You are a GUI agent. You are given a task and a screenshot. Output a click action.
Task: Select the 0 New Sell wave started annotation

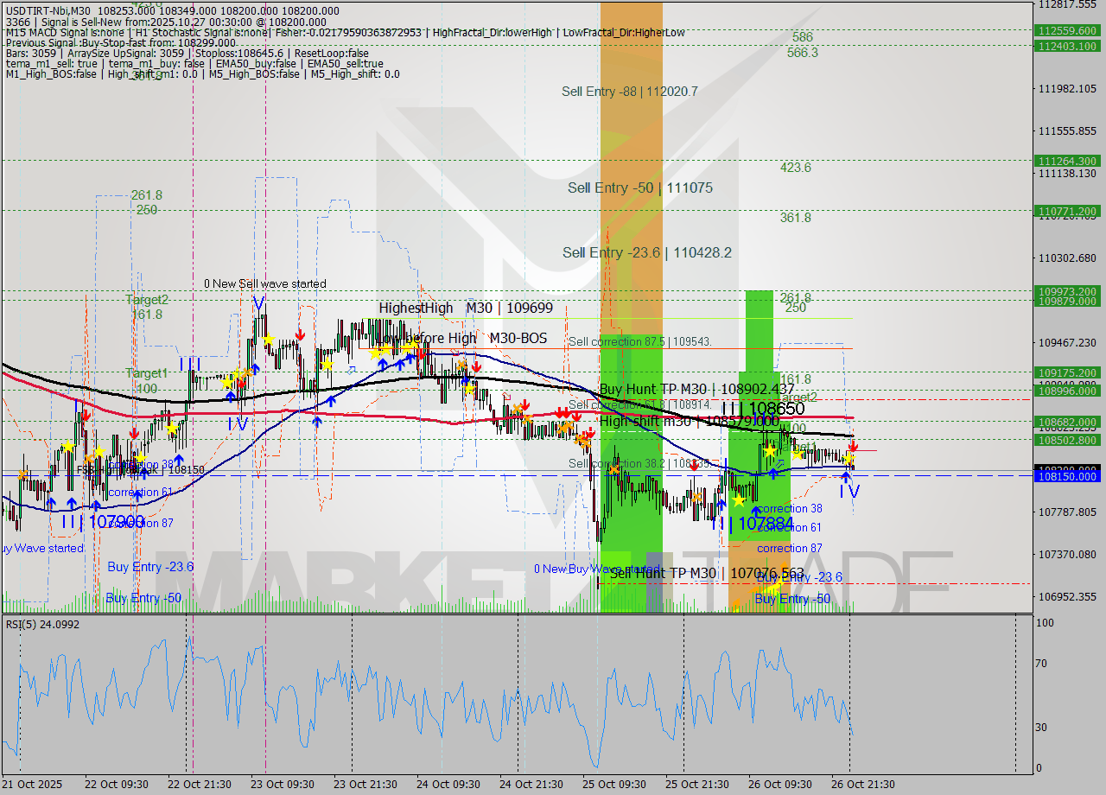265,283
